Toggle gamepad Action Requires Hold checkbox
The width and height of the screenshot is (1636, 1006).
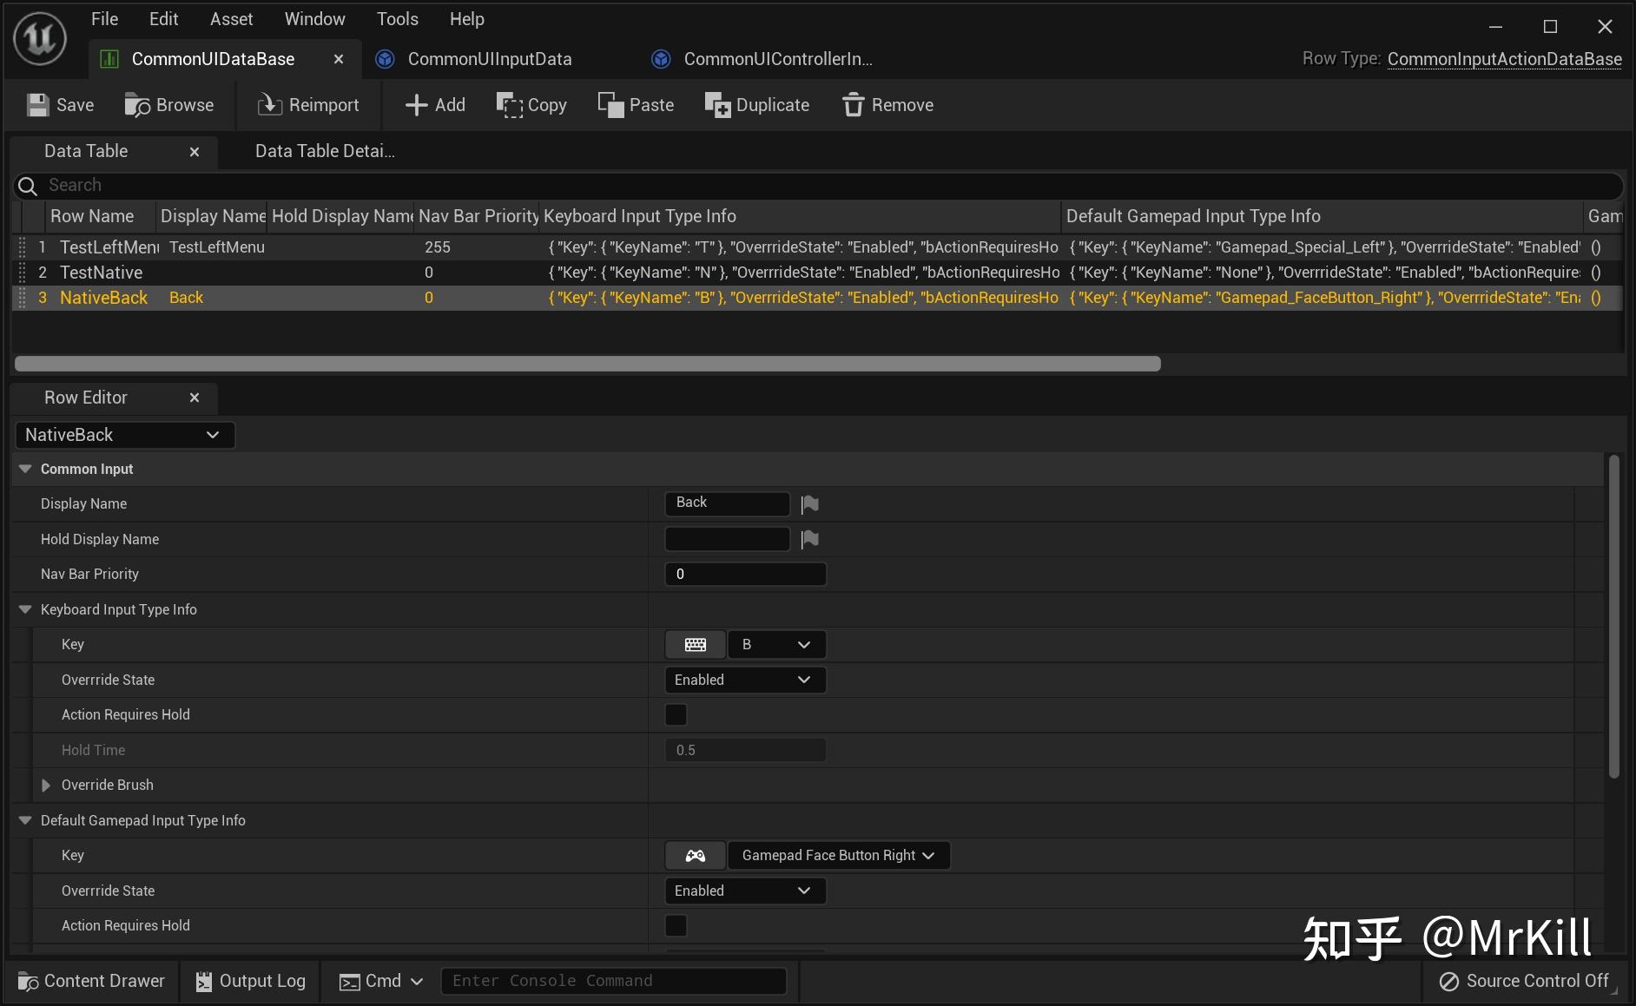click(676, 926)
